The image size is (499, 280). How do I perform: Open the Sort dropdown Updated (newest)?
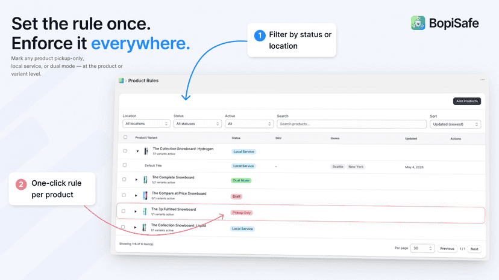(455, 124)
